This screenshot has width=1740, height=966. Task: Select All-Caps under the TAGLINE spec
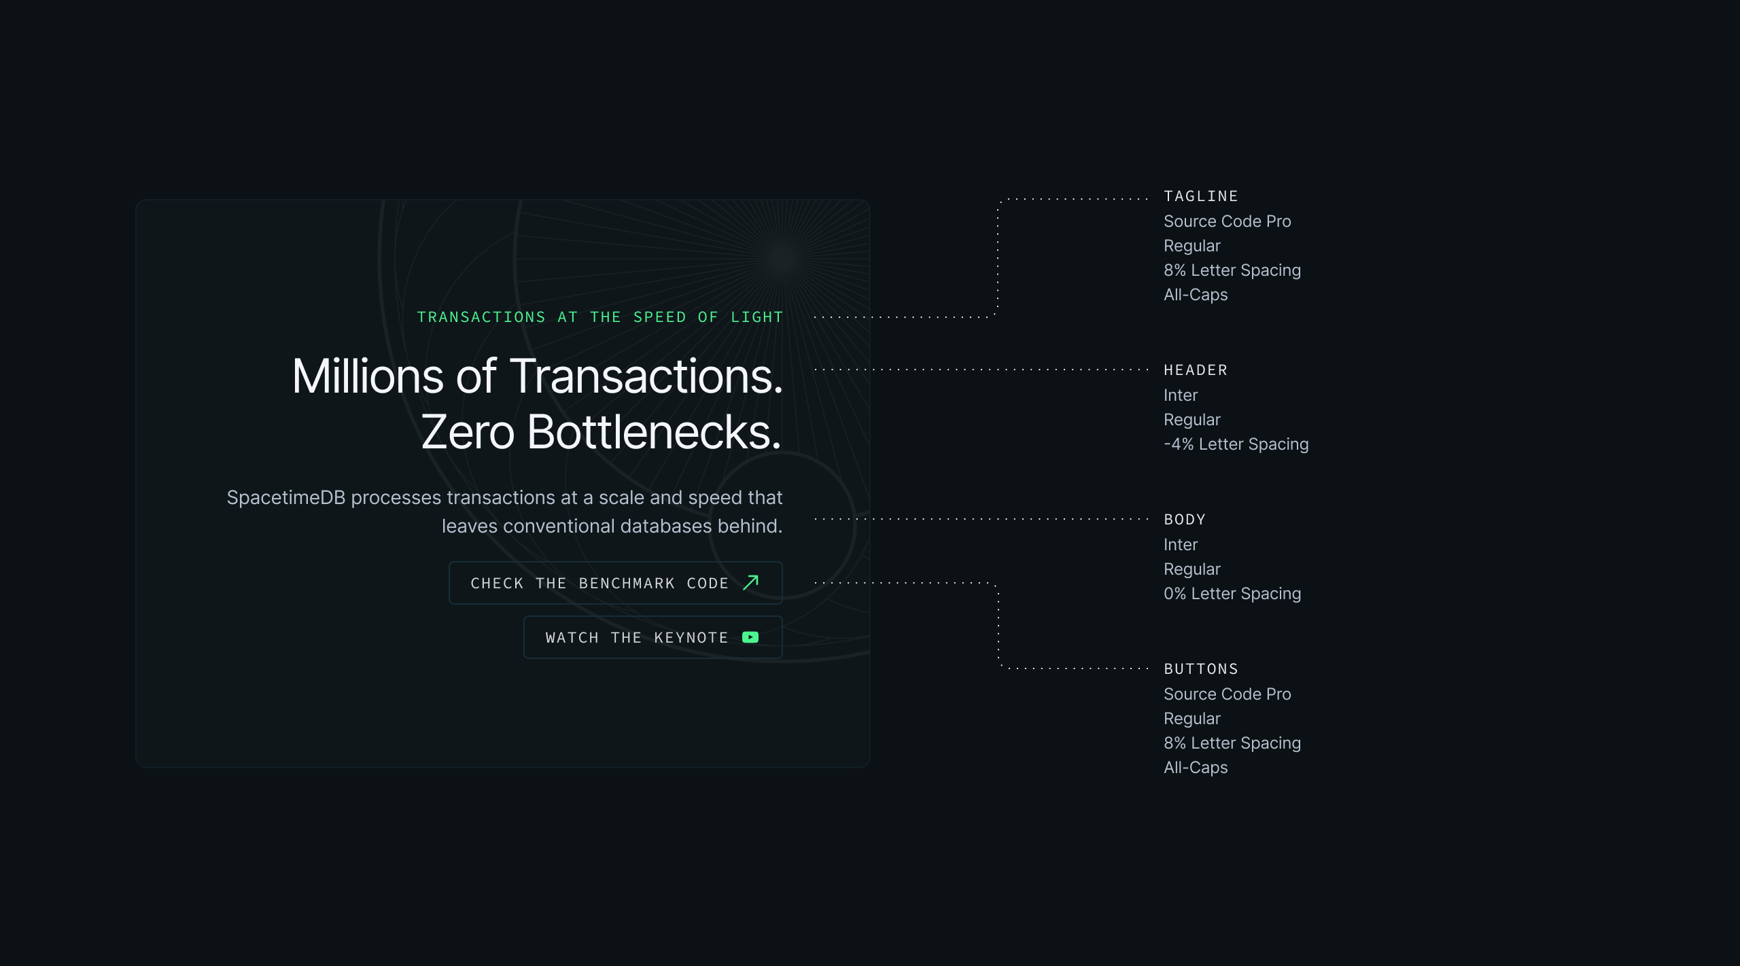pos(1196,295)
